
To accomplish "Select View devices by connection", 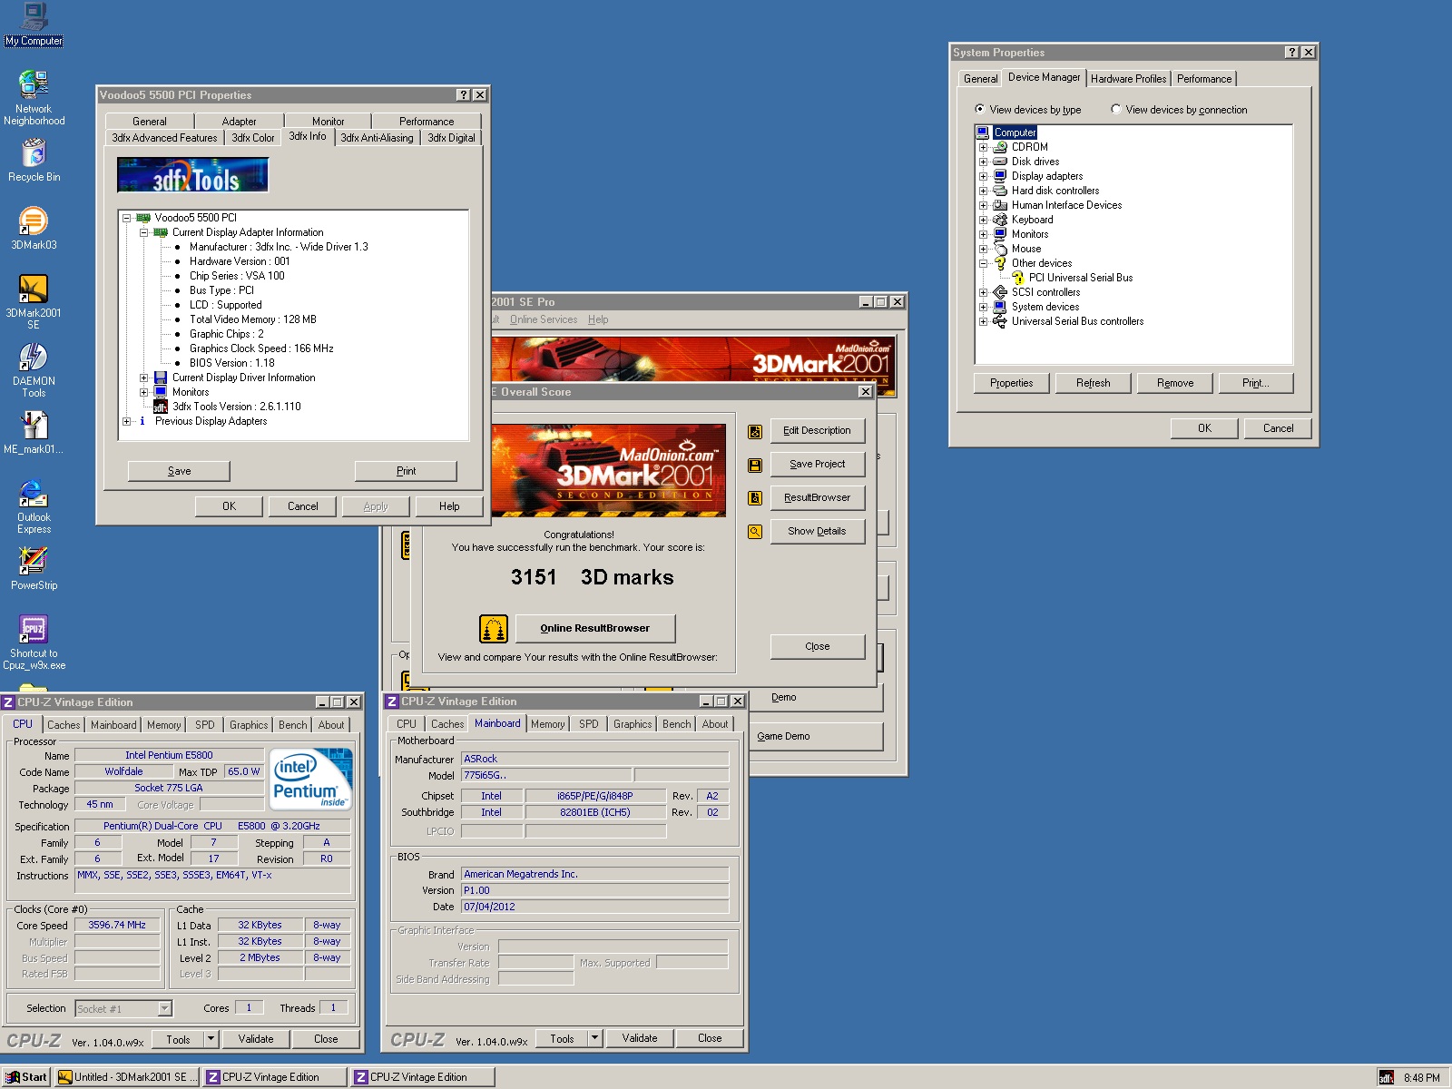I will coord(1115,109).
